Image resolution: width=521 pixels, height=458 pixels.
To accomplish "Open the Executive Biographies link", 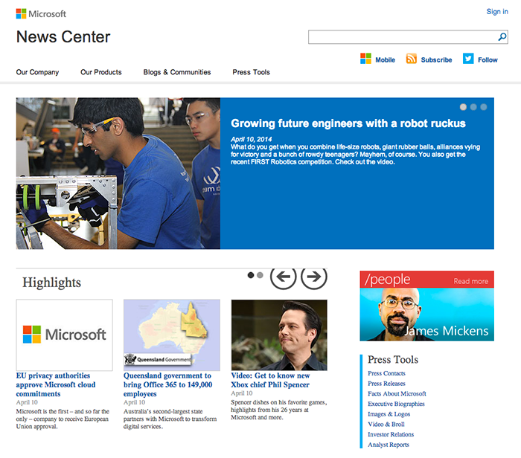I will [x=396, y=404].
